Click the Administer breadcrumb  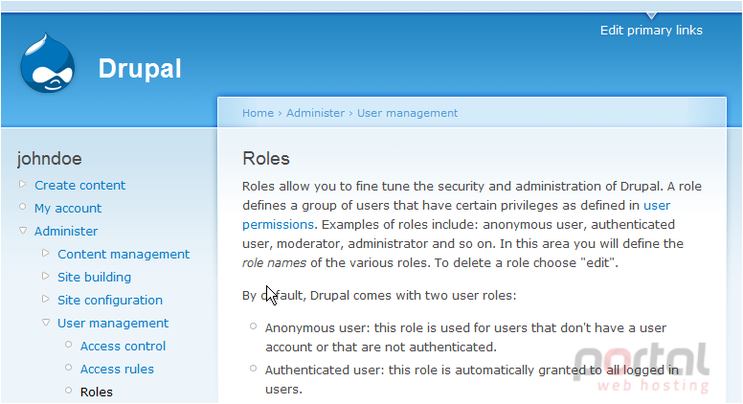(315, 113)
